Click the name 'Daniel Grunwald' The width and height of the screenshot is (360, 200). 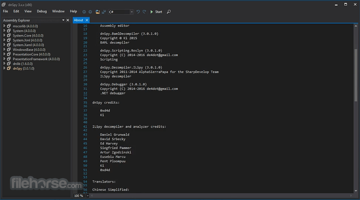click(115, 135)
